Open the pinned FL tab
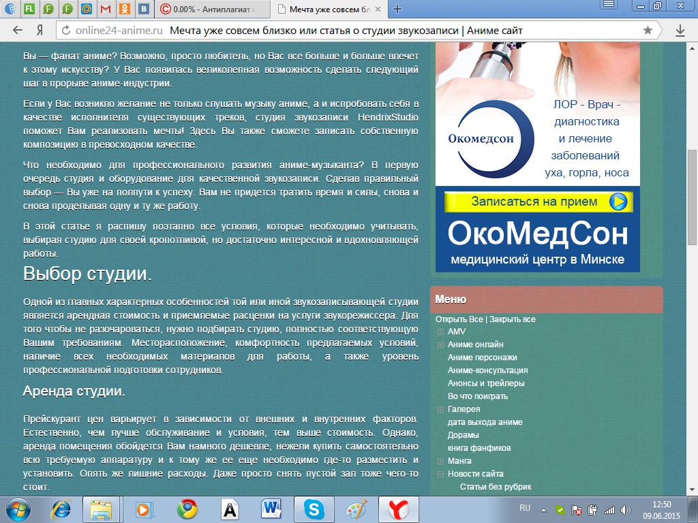 tap(29, 8)
